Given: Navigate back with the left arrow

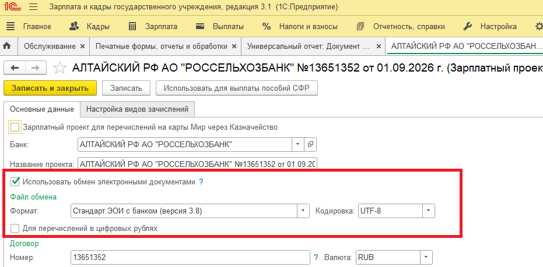Looking at the screenshot, I should [15, 67].
